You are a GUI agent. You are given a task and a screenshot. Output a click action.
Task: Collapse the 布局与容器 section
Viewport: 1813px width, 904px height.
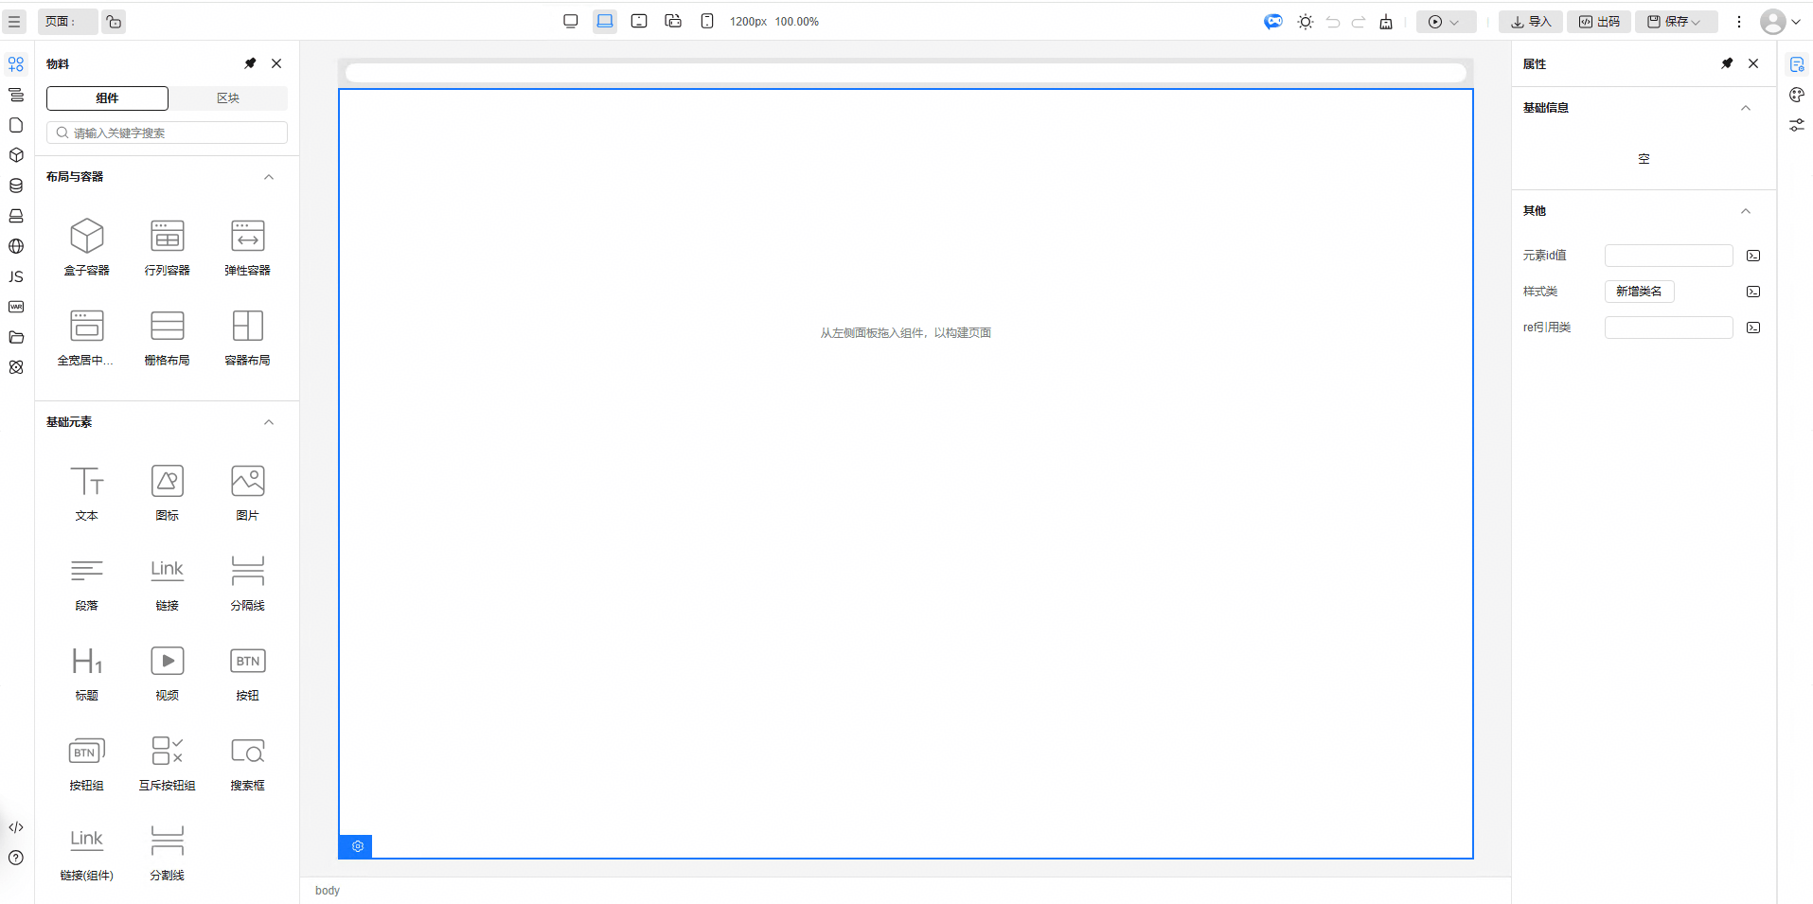coord(269,177)
